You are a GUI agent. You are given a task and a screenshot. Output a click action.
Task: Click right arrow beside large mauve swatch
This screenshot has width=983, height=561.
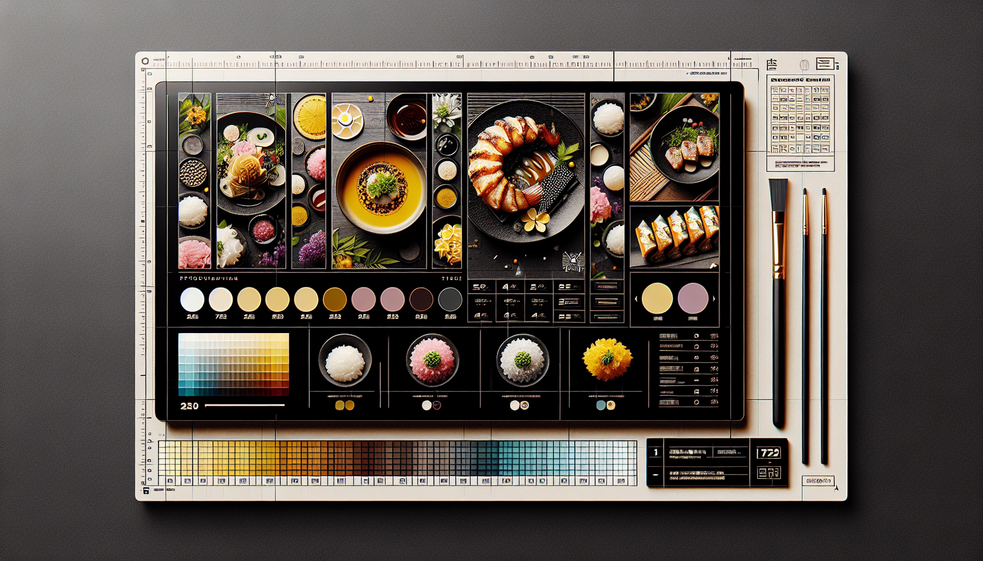click(714, 299)
